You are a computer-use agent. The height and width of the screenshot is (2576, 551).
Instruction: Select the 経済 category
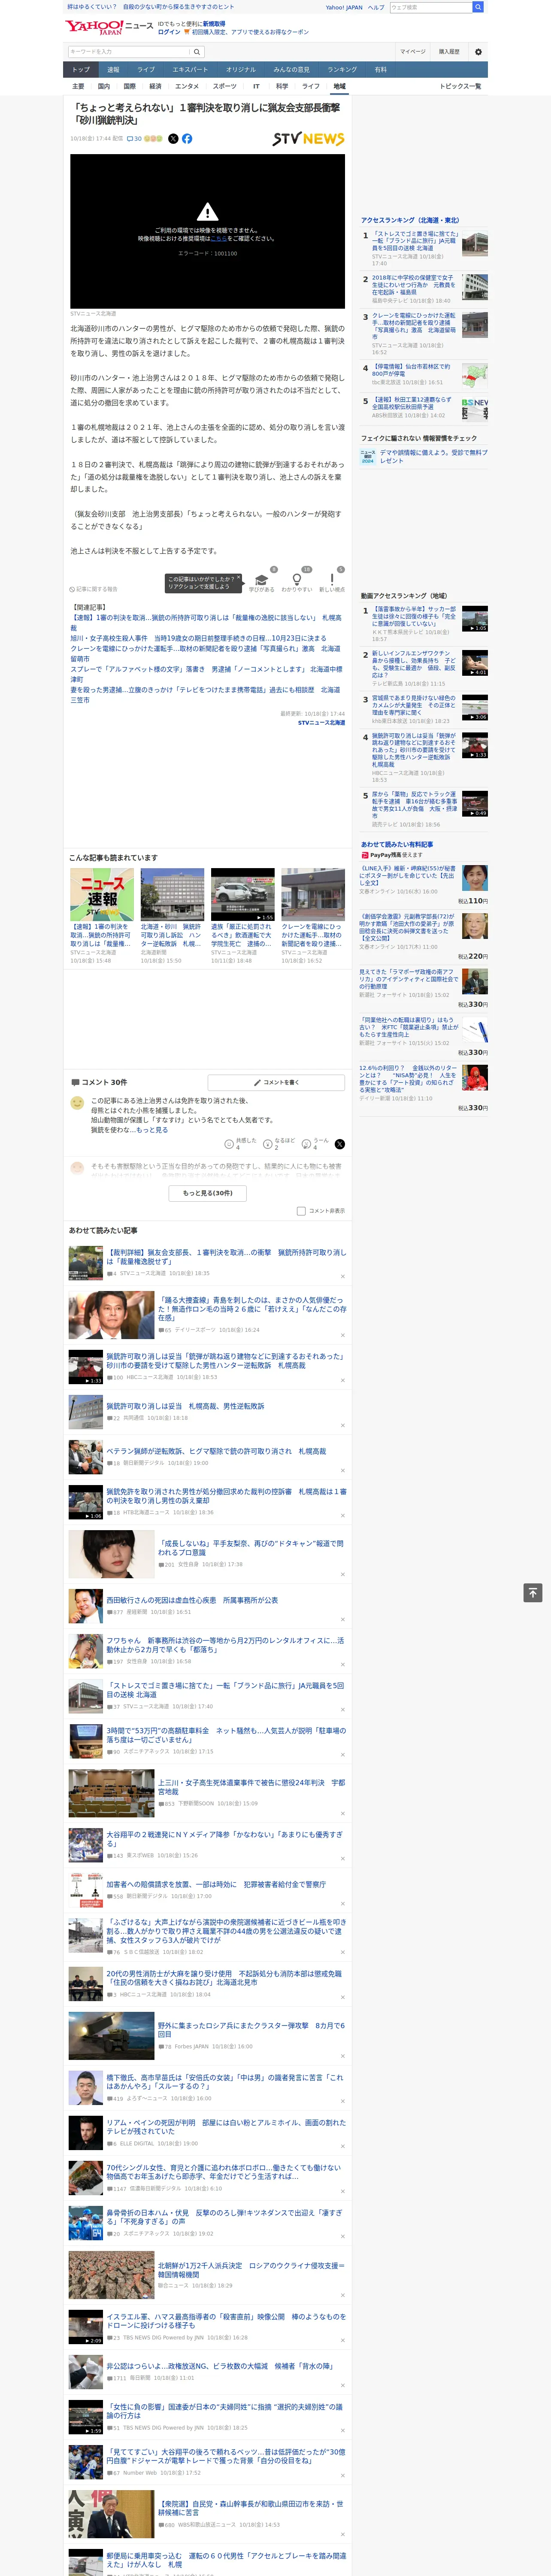point(155,86)
